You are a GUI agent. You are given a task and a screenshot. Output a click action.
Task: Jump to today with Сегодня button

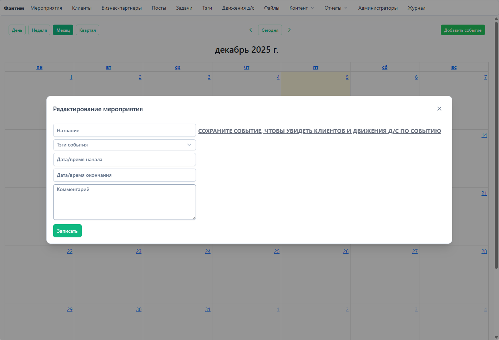[270, 30]
